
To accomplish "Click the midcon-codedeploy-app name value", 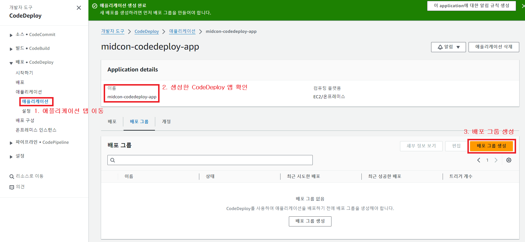I will [132, 97].
